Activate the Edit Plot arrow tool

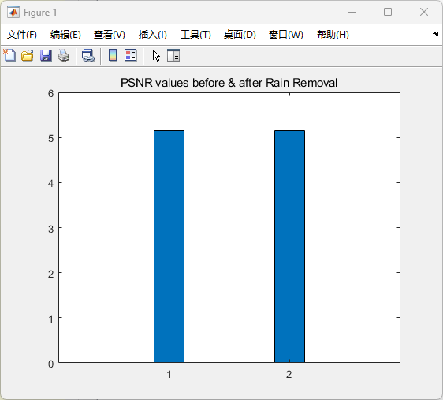coord(156,55)
